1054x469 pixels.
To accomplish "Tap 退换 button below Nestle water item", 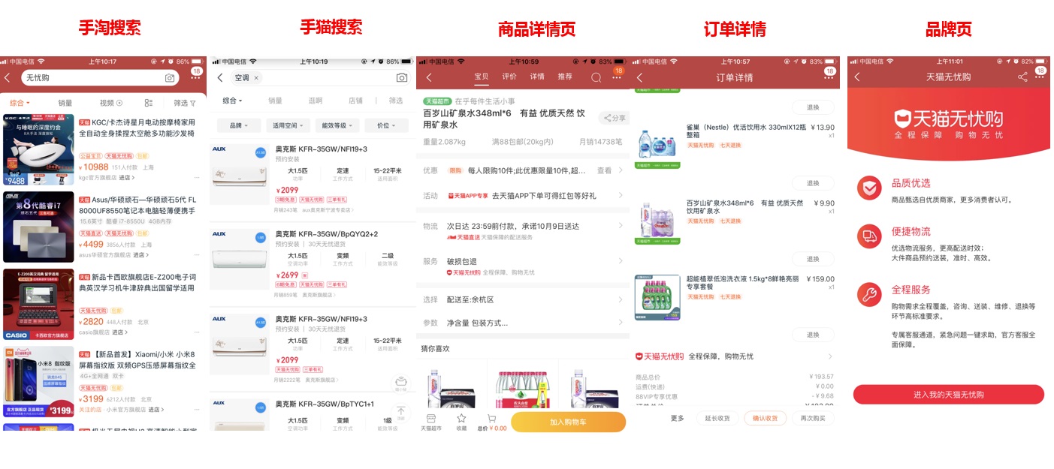I will click(x=813, y=183).
